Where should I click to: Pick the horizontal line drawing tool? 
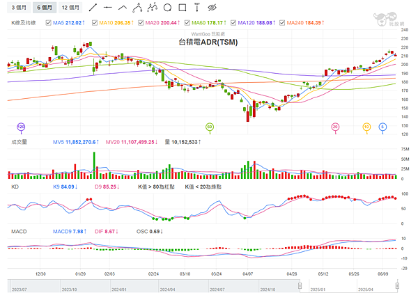[x=108, y=8]
